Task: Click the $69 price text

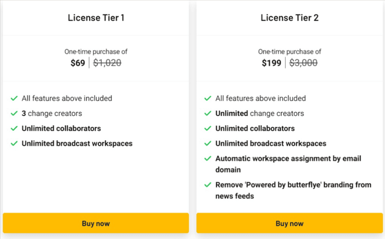Action: click(78, 63)
